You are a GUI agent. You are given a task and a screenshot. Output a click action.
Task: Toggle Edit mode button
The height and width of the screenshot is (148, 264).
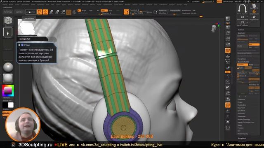[x=40, y=12]
